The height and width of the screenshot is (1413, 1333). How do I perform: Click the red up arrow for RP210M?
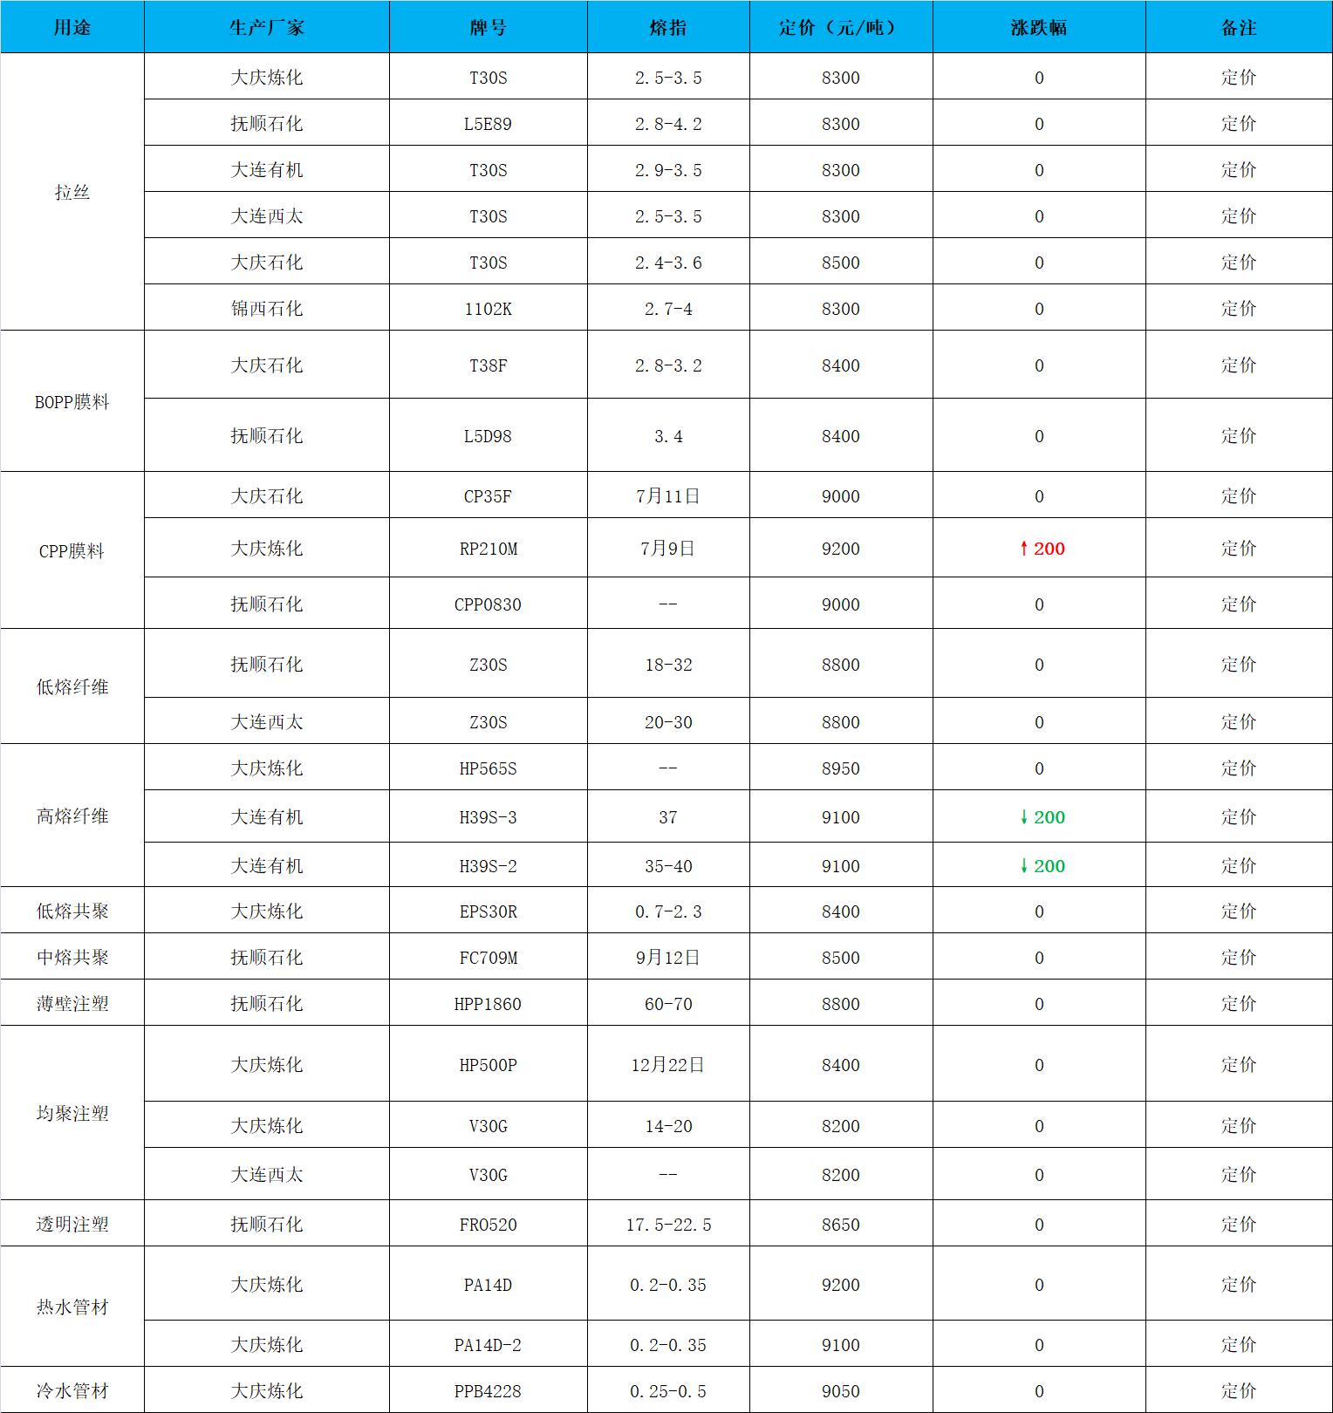pos(1024,549)
